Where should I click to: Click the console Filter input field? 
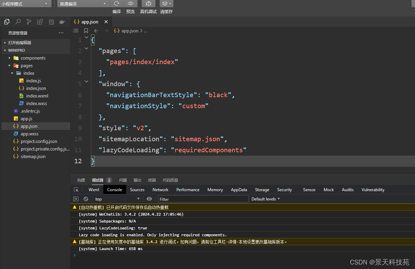click(x=203, y=199)
